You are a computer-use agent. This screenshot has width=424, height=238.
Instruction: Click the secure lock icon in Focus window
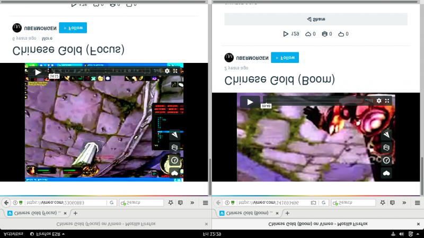(x=21, y=203)
